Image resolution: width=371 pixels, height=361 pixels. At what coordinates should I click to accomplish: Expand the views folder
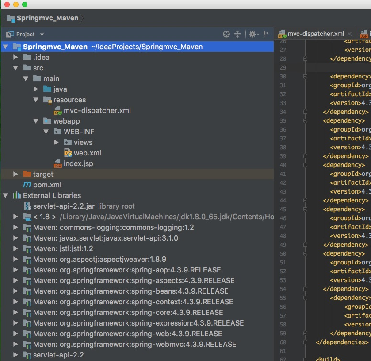pyautogui.click(x=56, y=142)
